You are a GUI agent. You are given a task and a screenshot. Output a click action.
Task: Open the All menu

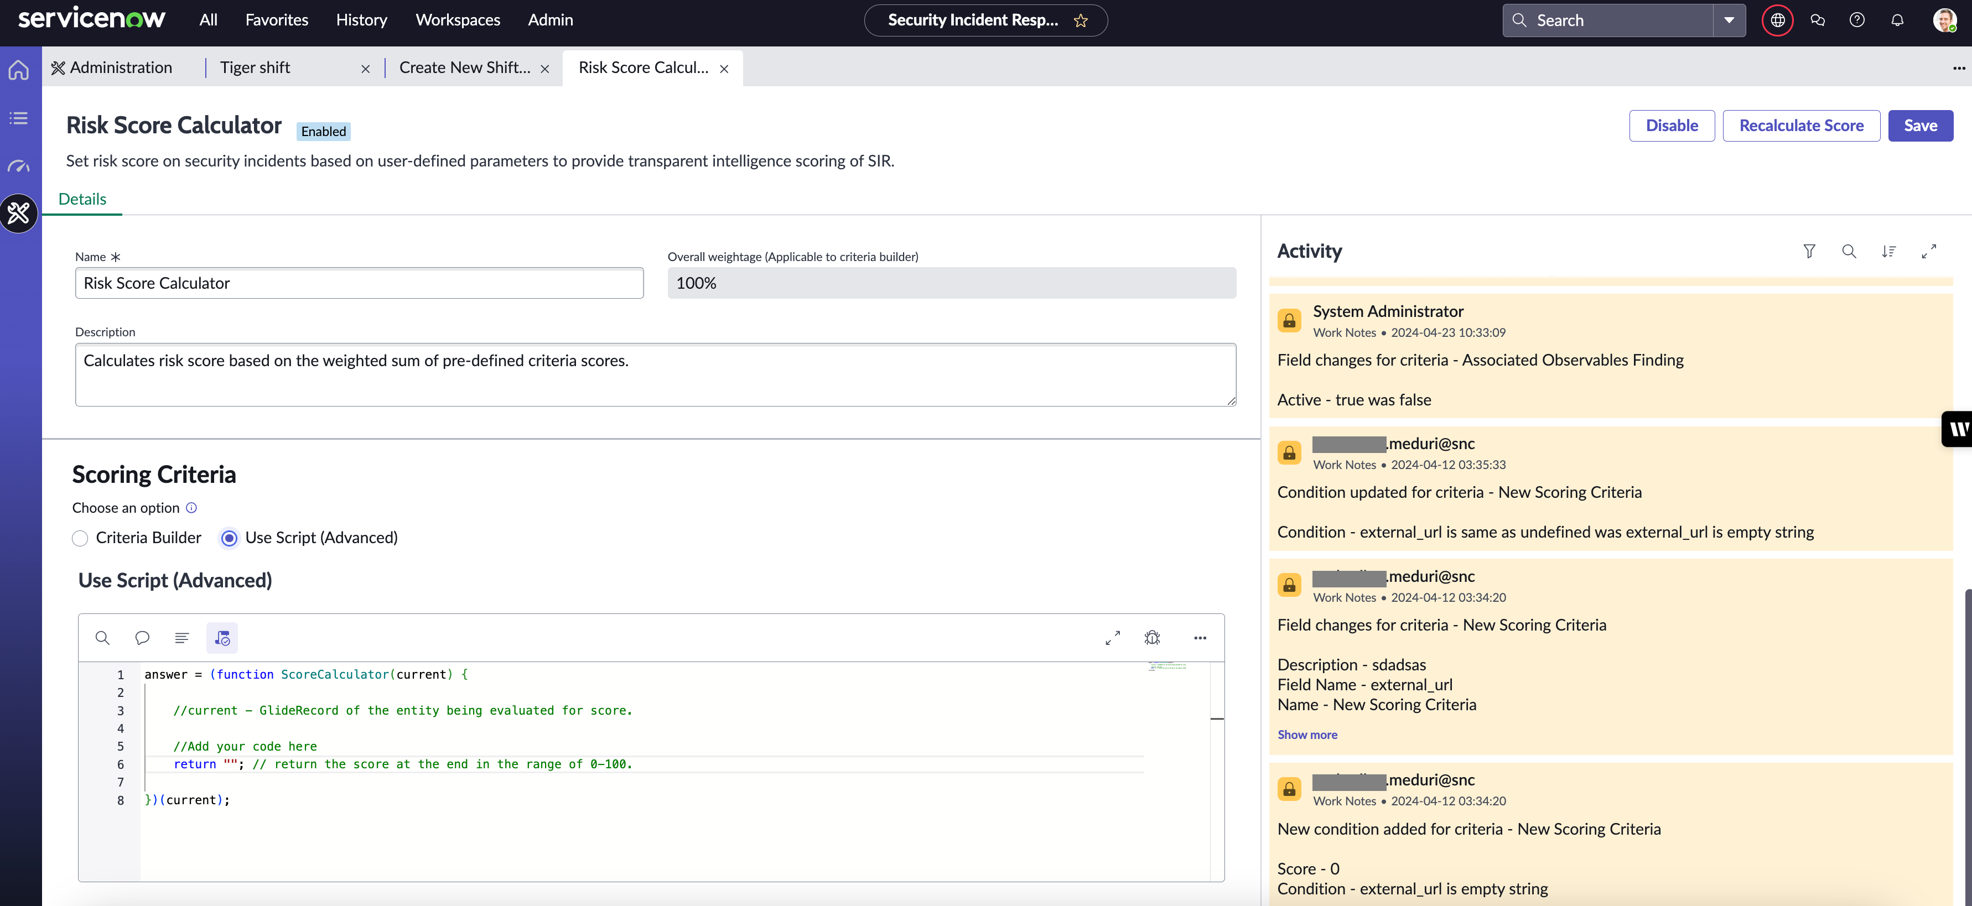[x=208, y=20]
